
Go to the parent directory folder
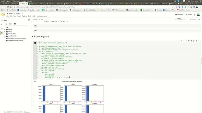(x=7, y=27)
